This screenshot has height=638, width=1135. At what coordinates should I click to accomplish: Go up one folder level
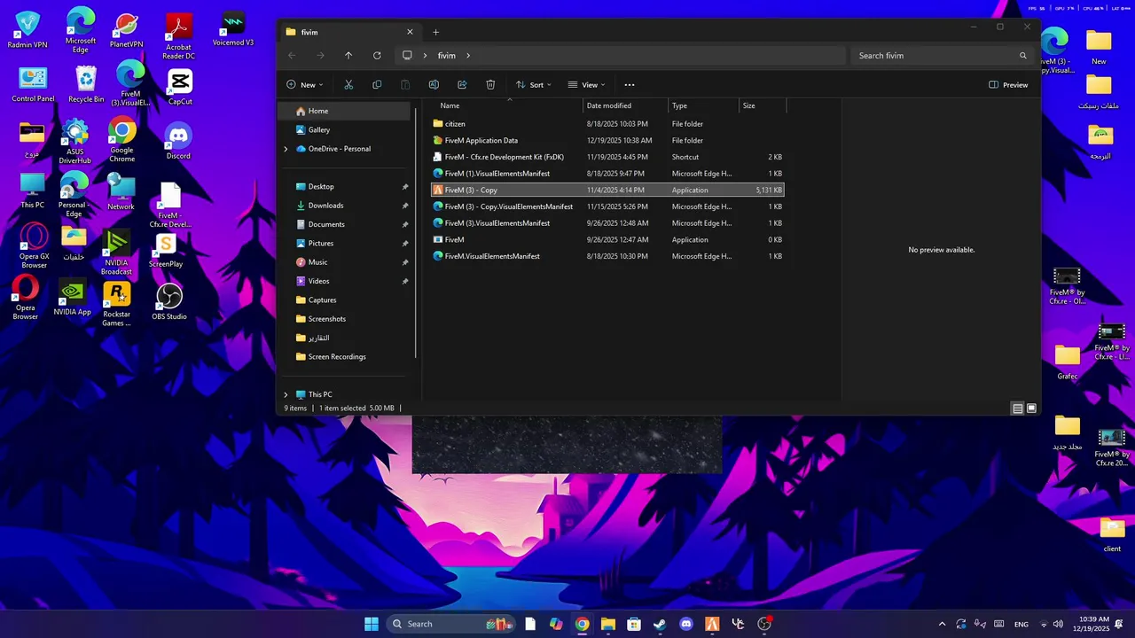(x=348, y=56)
